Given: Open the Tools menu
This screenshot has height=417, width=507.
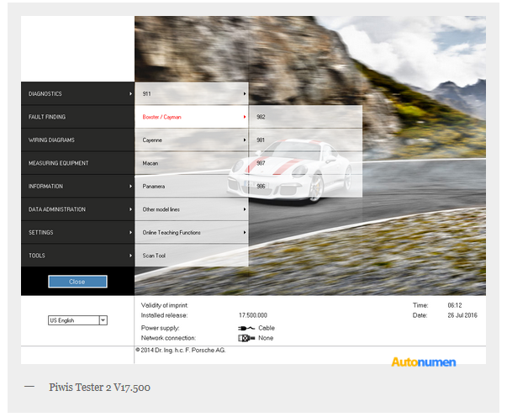Looking at the screenshot, I should (77, 256).
